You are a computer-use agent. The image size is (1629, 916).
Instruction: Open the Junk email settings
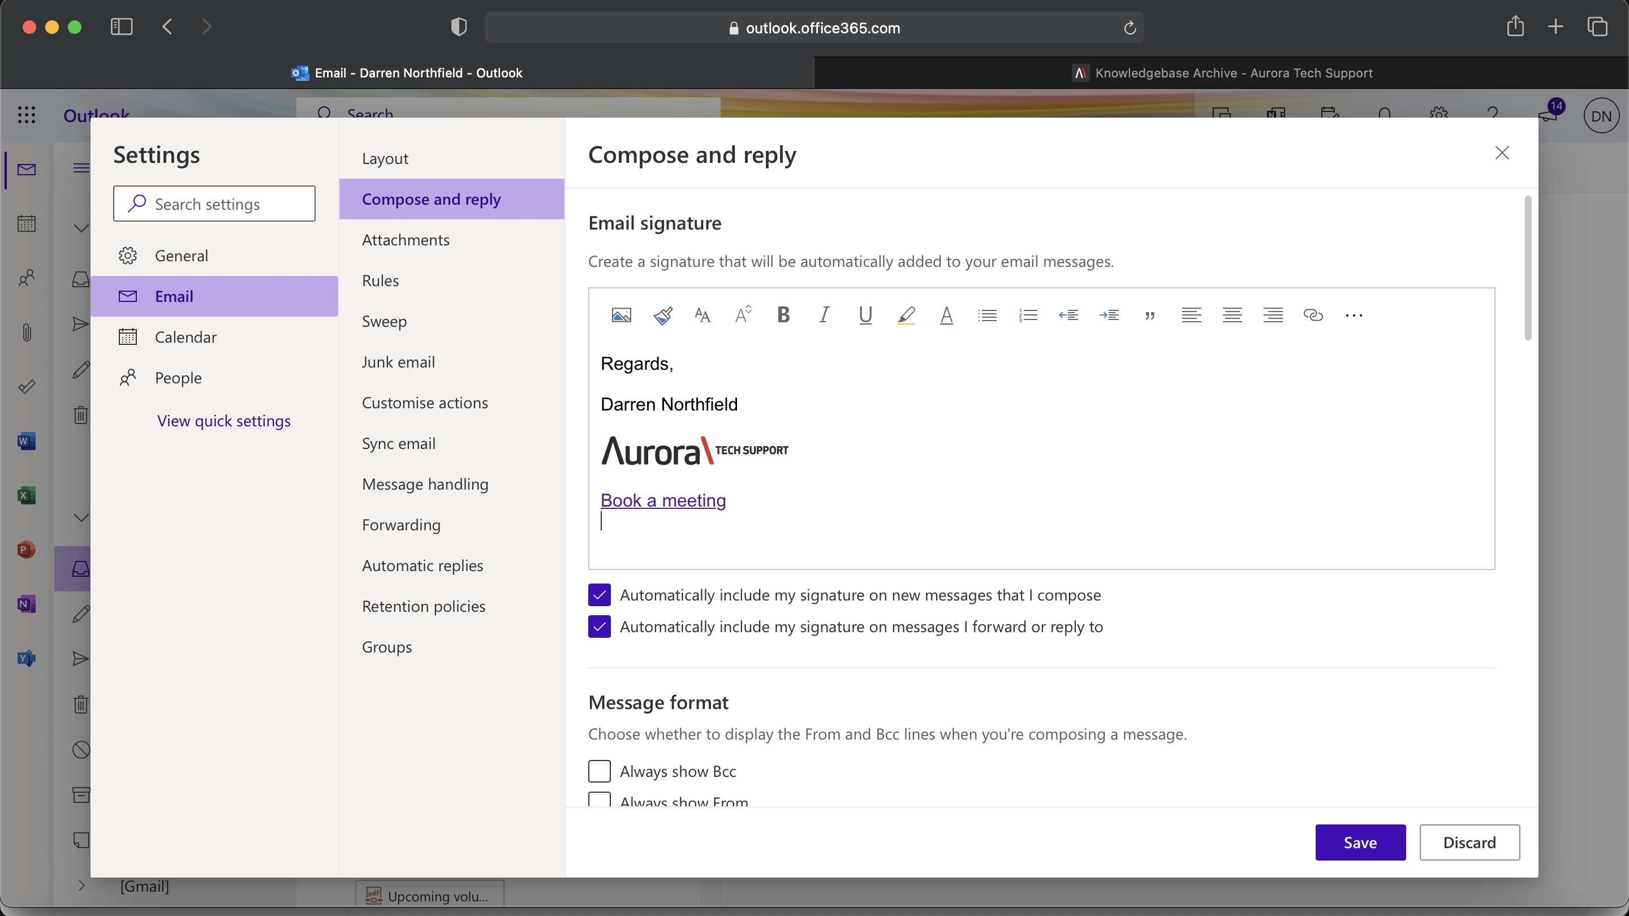click(x=398, y=360)
